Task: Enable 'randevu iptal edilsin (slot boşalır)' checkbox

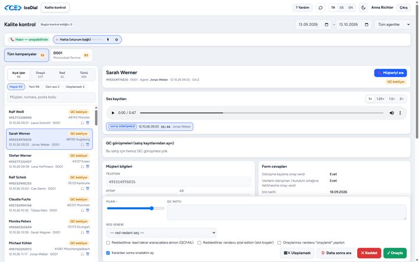Action: click(200, 243)
